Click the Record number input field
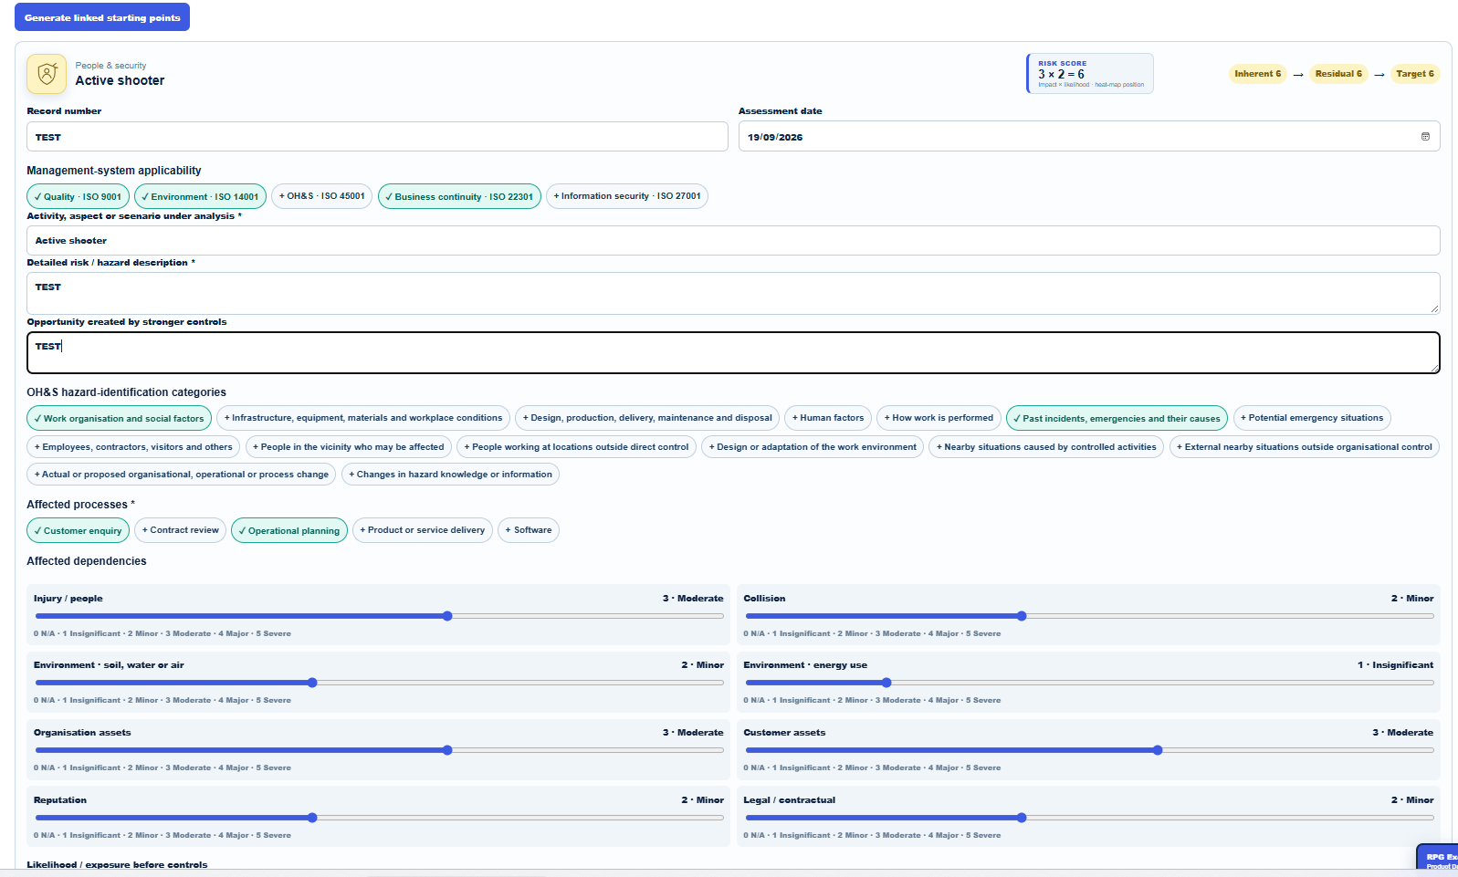This screenshot has height=877, width=1458. tap(377, 137)
